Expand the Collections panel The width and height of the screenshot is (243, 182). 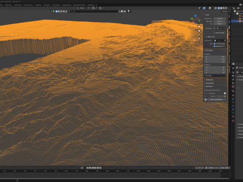pyautogui.click(x=209, y=80)
